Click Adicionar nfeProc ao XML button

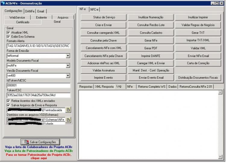(x=103, y=63)
